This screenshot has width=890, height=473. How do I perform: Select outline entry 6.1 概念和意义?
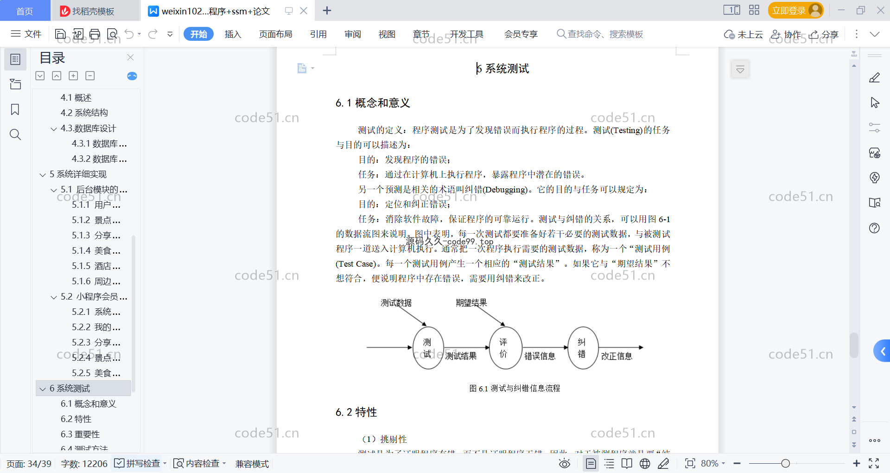(x=88, y=404)
